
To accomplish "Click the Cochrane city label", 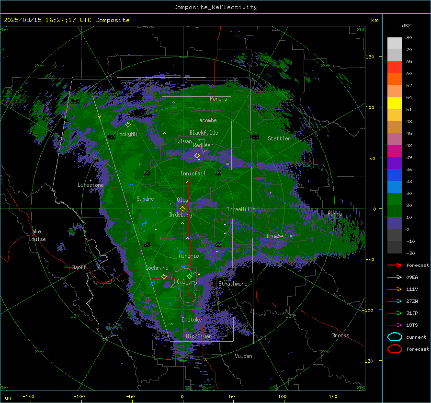I will (157, 268).
